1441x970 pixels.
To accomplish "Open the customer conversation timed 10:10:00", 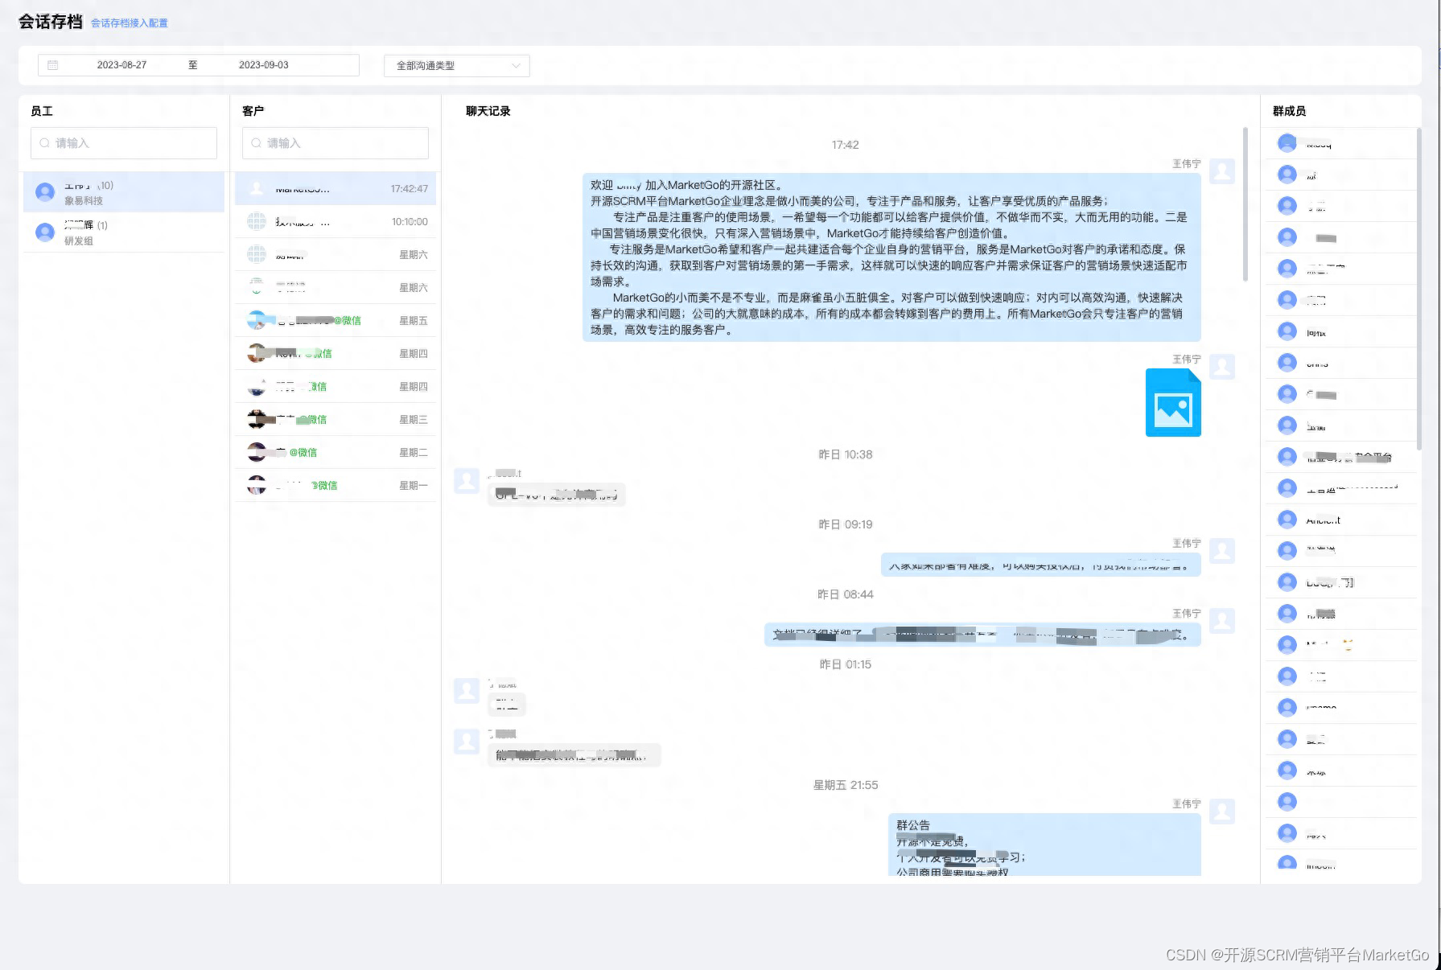I will (x=336, y=221).
